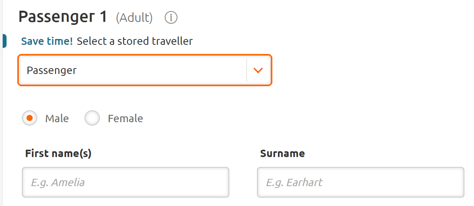Viewport: 474px width, 206px height.
Task: Click the 'Passenger' text inside the dropdown
Action: [51, 71]
